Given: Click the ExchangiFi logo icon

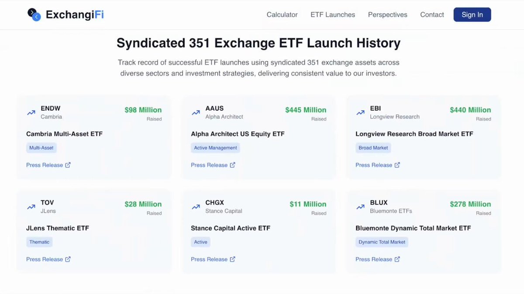Looking at the screenshot, I should pyautogui.click(x=34, y=14).
